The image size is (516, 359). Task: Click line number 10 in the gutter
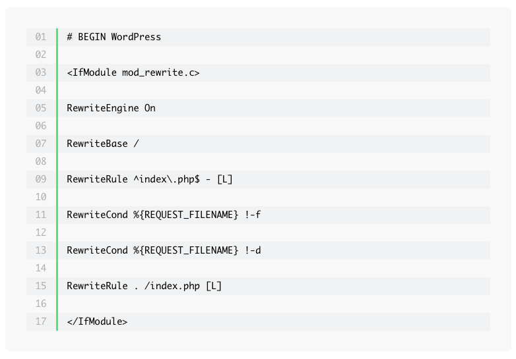click(41, 197)
